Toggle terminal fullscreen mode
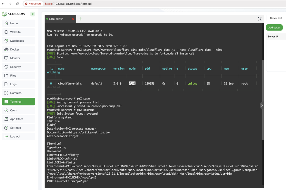Screen dimensions: 286x190 259,19
